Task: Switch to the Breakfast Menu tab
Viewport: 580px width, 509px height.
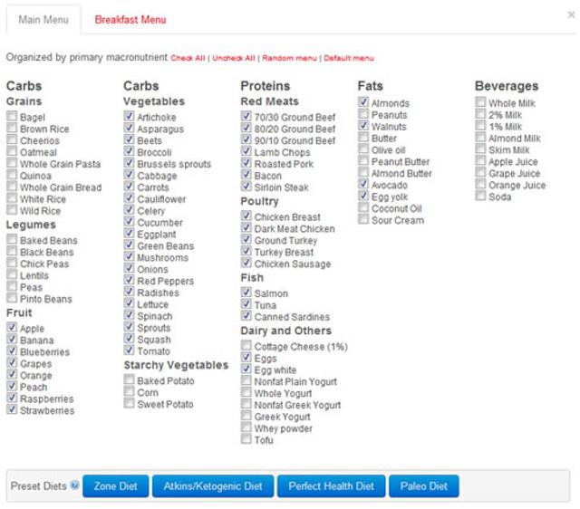Action: pos(130,19)
